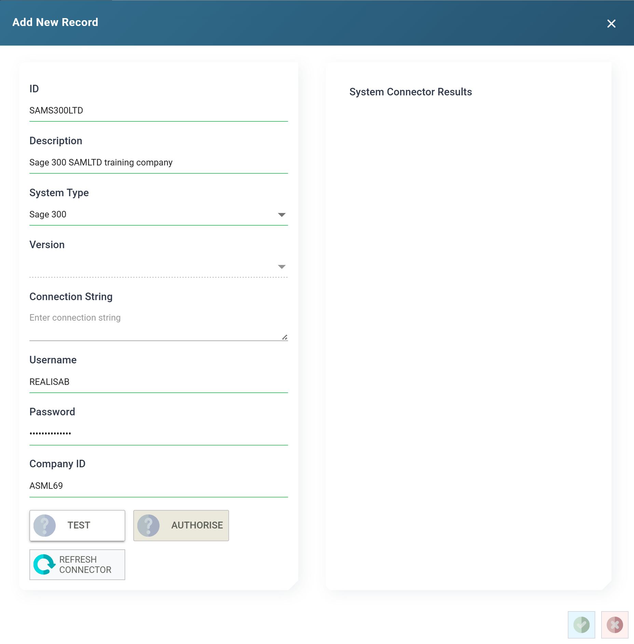Select the Password field
Viewport: 634px width, 644px height.
click(158, 434)
